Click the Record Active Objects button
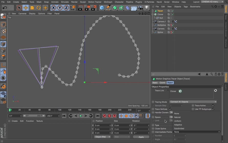Screen dimensions: 228x143 [x=104, y=116]
